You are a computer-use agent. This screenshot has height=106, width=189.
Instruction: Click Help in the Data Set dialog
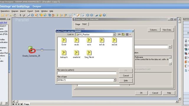tap(169, 93)
